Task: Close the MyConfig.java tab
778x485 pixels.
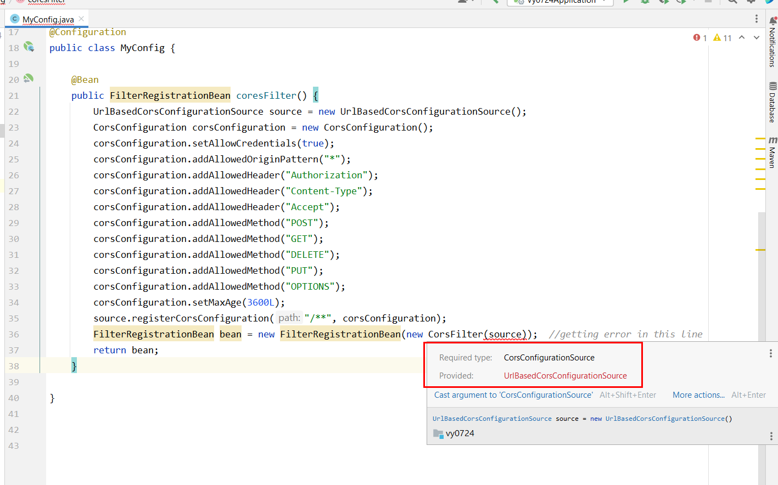Action: tap(81, 19)
